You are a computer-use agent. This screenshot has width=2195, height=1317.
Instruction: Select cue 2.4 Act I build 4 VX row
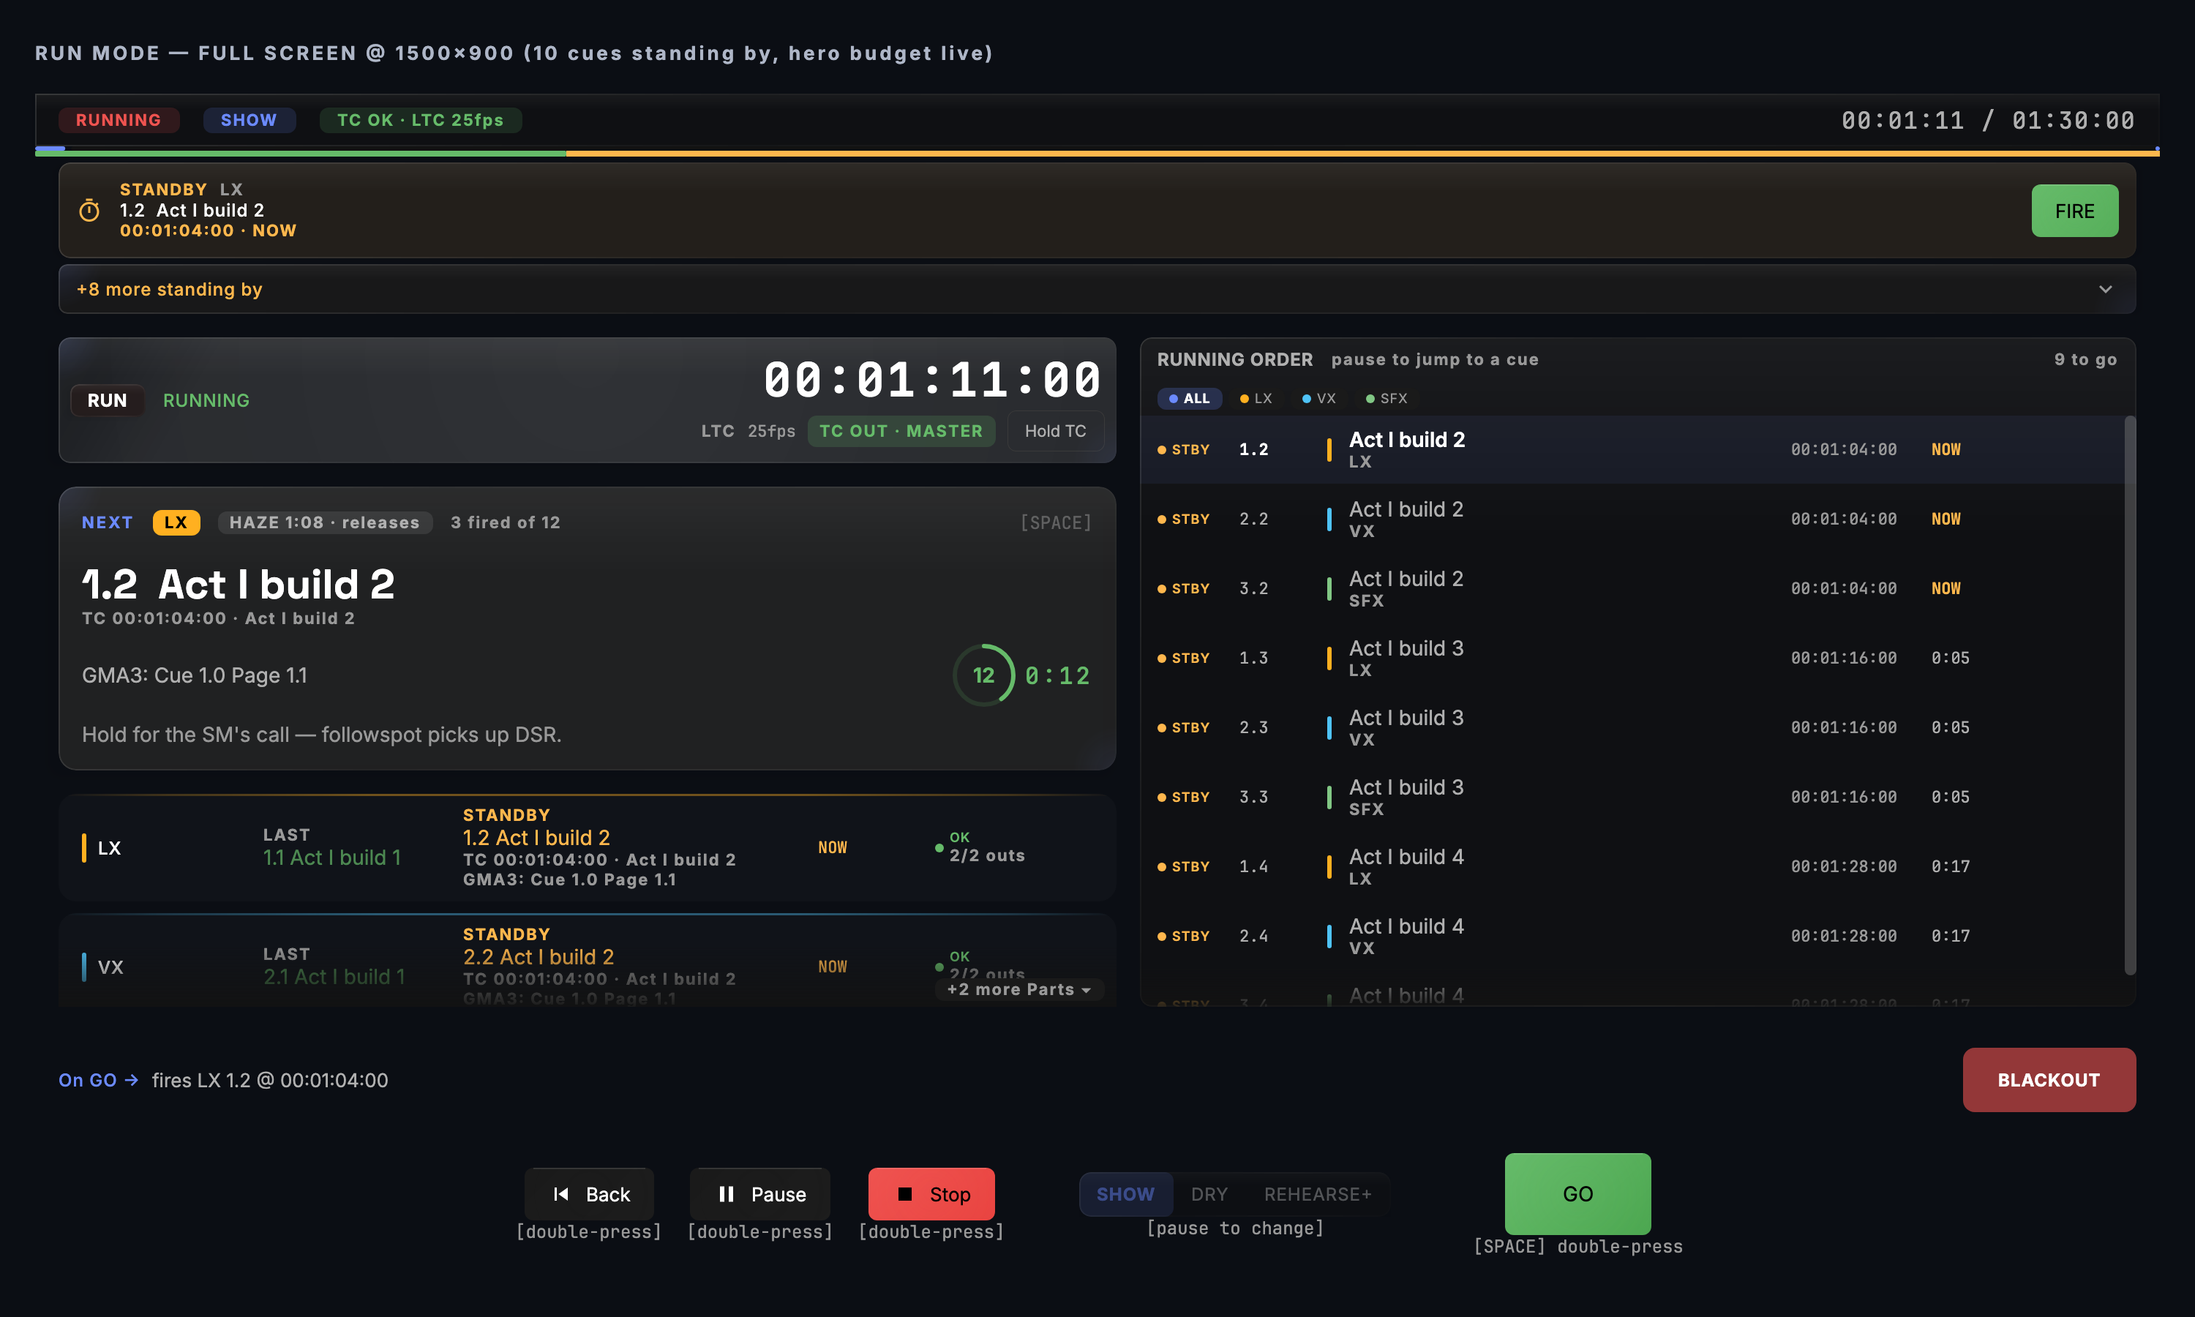click(x=1632, y=937)
